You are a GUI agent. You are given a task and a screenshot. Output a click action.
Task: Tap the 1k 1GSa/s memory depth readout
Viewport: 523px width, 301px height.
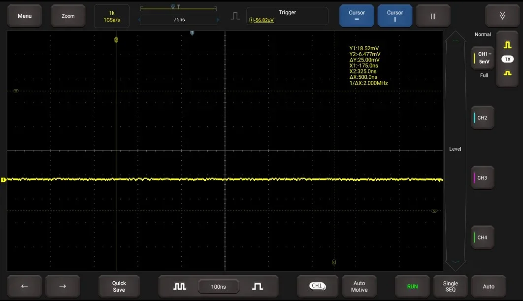112,16
